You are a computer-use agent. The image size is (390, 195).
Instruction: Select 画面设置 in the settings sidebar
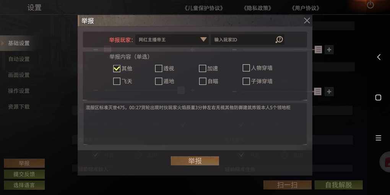[x=19, y=75]
